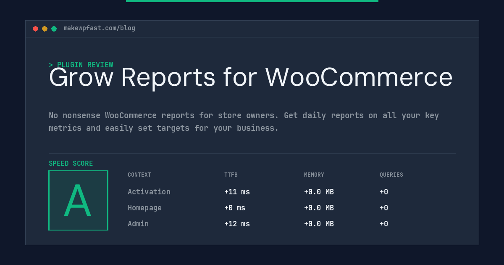
Task: Click the grade A score badge
Action: tap(78, 200)
